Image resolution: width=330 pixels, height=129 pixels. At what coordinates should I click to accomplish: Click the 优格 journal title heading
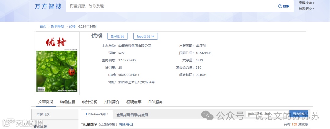[97, 36]
